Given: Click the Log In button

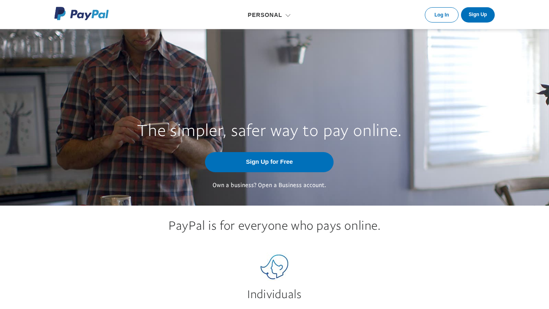Looking at the screenshot, I should pyautogui.click(x=441, y=15).
